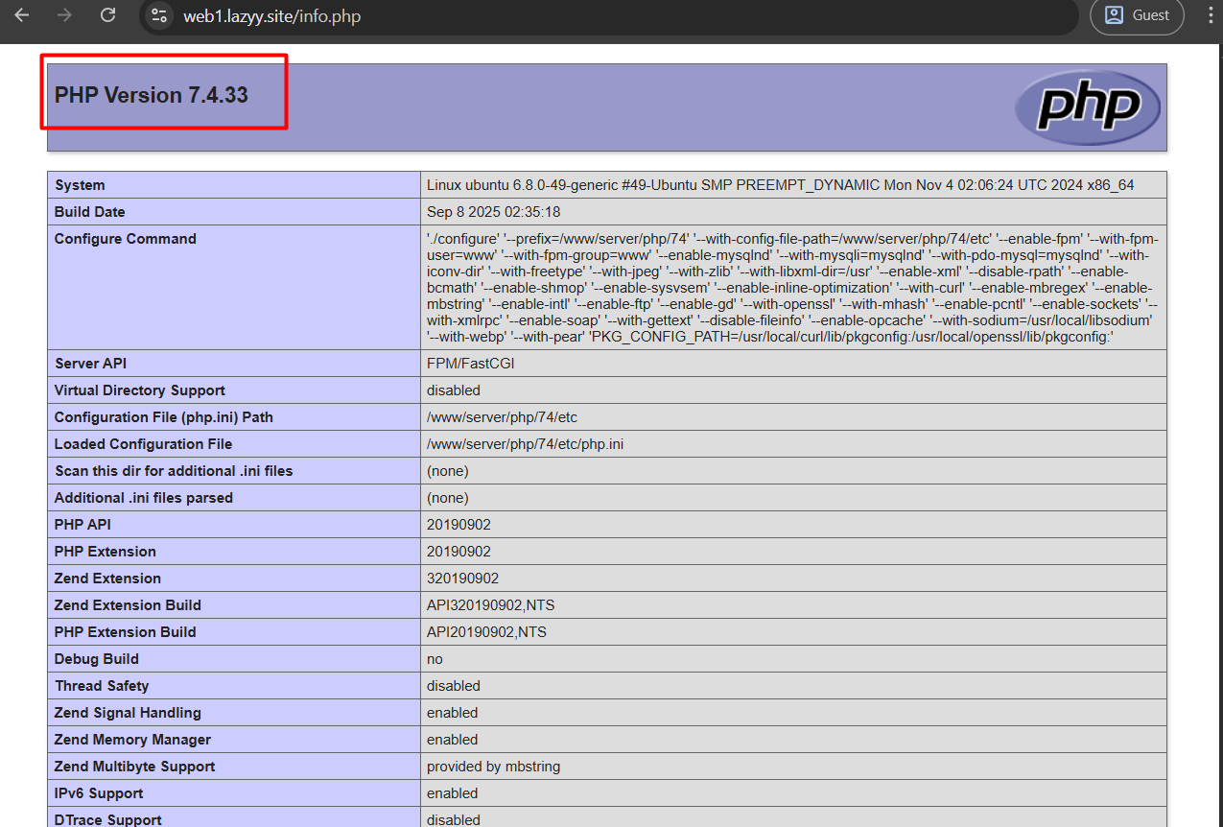Open the Guest profile button
Viewport: 1223px width, 827px height.
1137,15
